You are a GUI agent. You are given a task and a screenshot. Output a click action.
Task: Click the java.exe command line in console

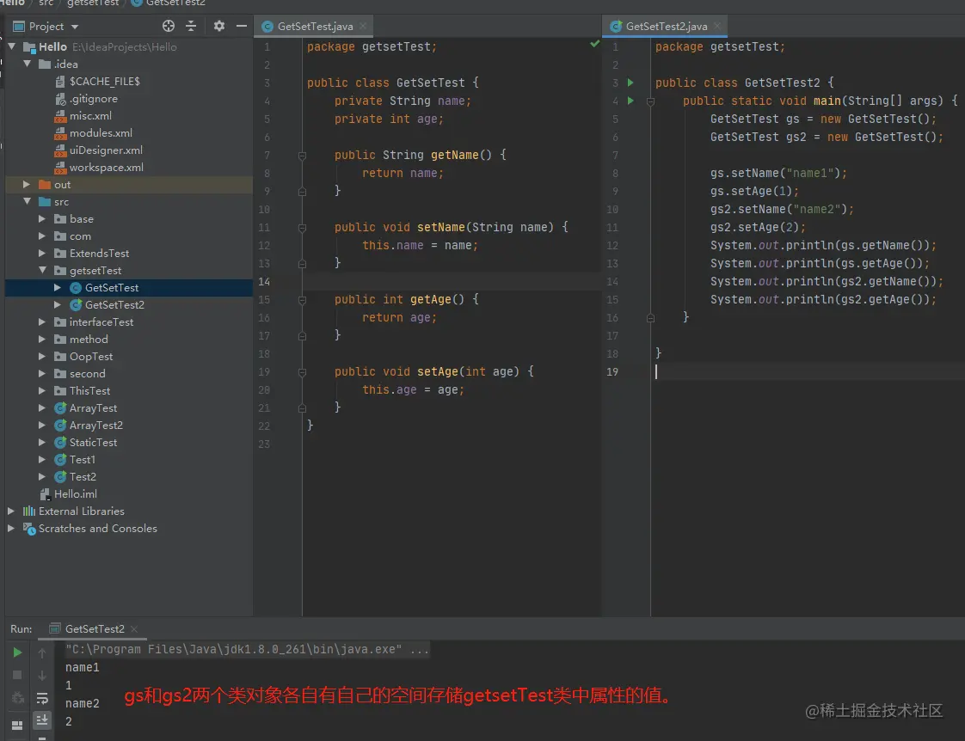point(247,649)
